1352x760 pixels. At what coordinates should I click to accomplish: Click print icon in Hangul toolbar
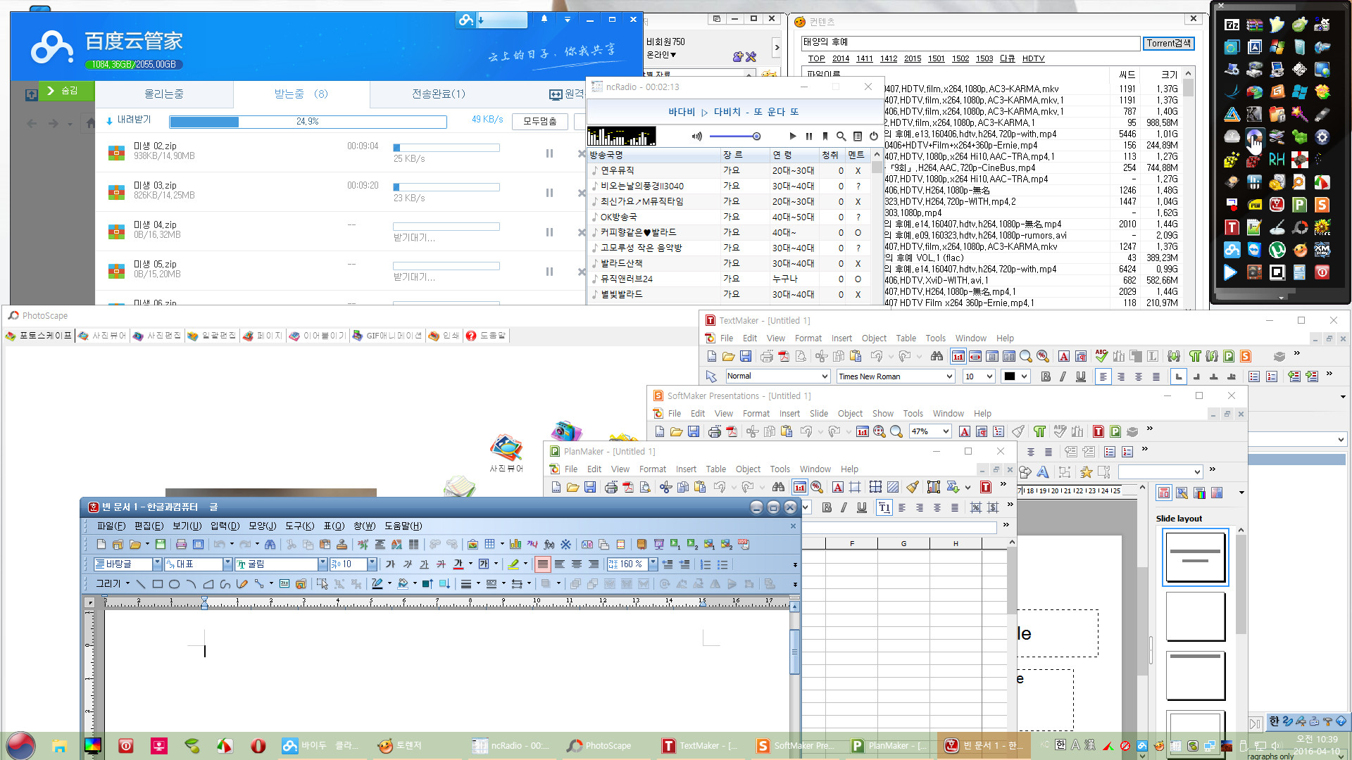click(x=181, y=544)
